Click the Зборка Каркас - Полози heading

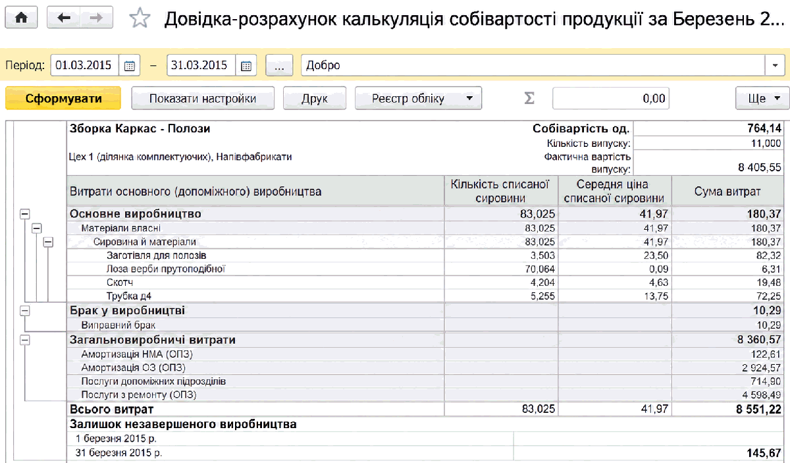tap(140, 129)
